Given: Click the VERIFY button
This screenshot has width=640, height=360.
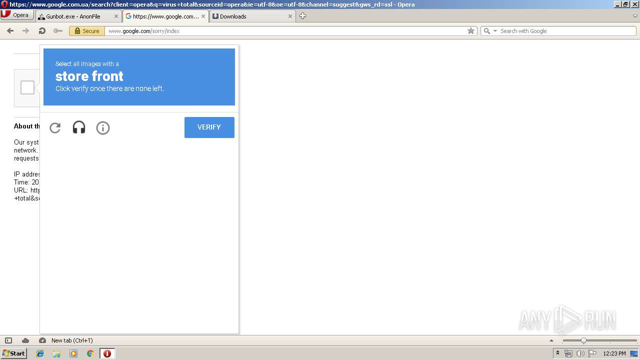Looking at the screenshot, I should [x=209, y=127].
